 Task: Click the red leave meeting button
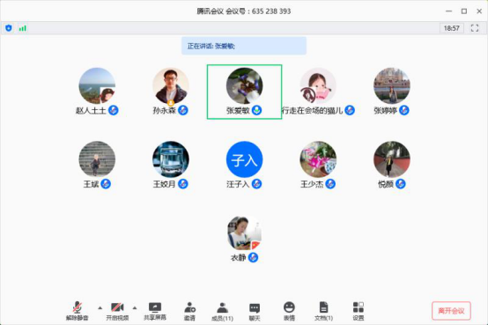(451, 311)
